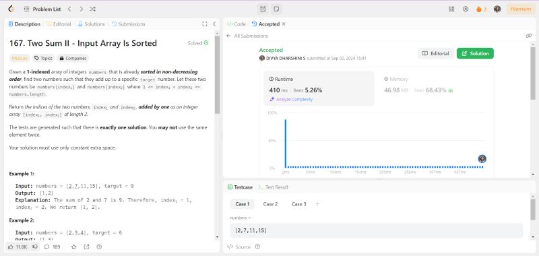Collapse the description panel chevron

(214, 24)
